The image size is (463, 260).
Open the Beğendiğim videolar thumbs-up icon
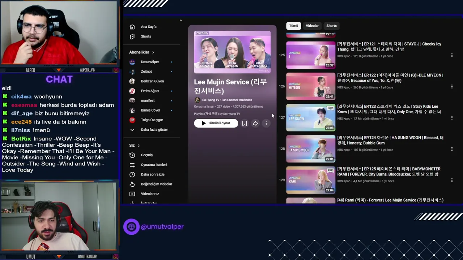coord(132,184)
